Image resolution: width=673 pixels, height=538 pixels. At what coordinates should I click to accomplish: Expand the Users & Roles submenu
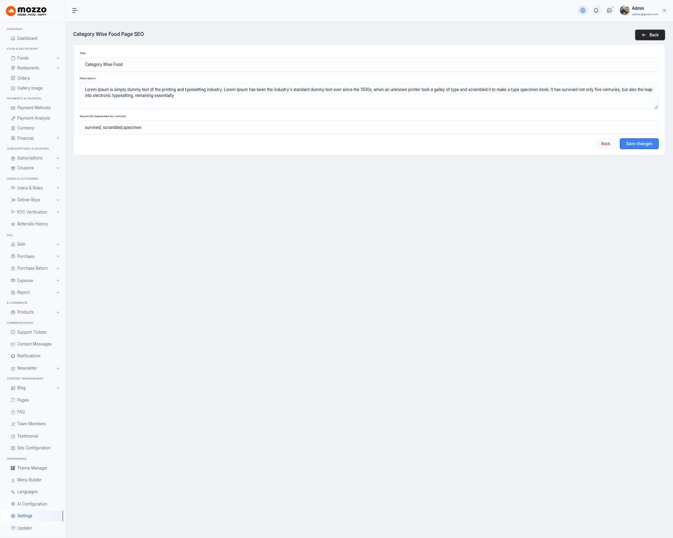click(x=58, y=188)
